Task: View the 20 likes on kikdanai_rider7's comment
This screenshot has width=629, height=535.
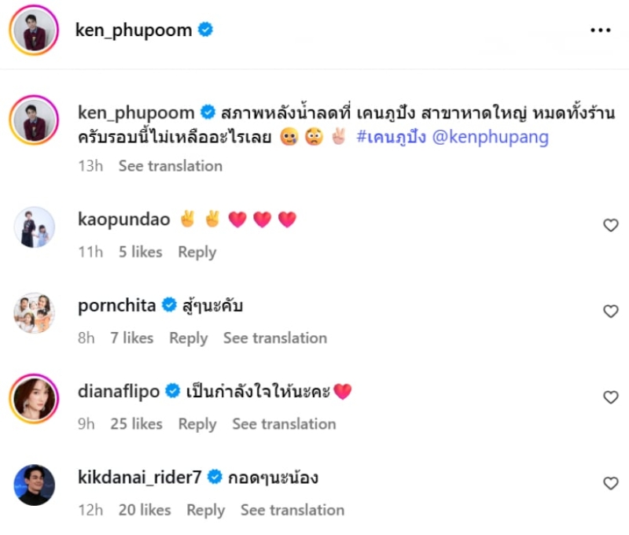Action: (x=145, y=510)
